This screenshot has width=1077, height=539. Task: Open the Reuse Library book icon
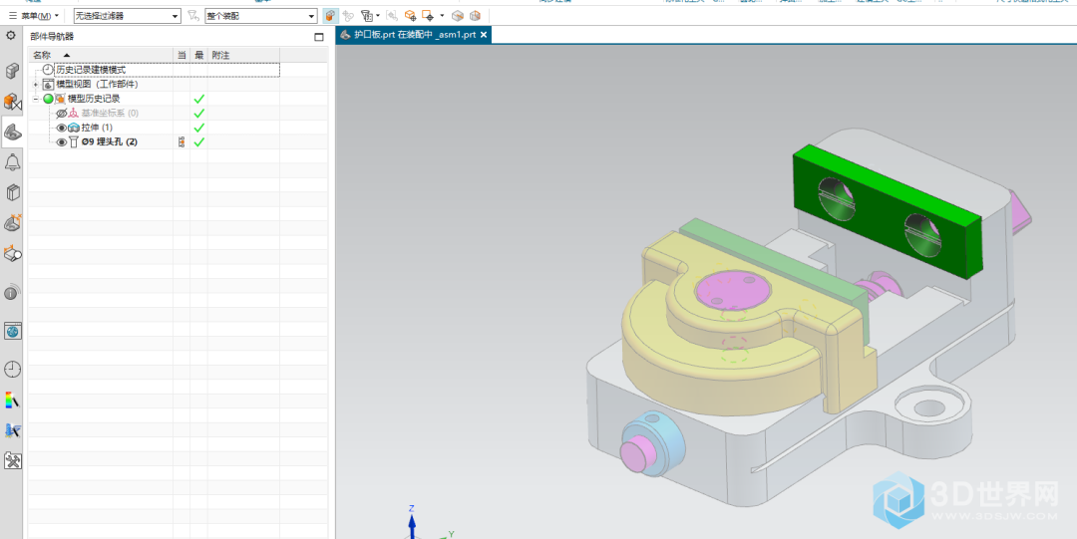[13, 192]
